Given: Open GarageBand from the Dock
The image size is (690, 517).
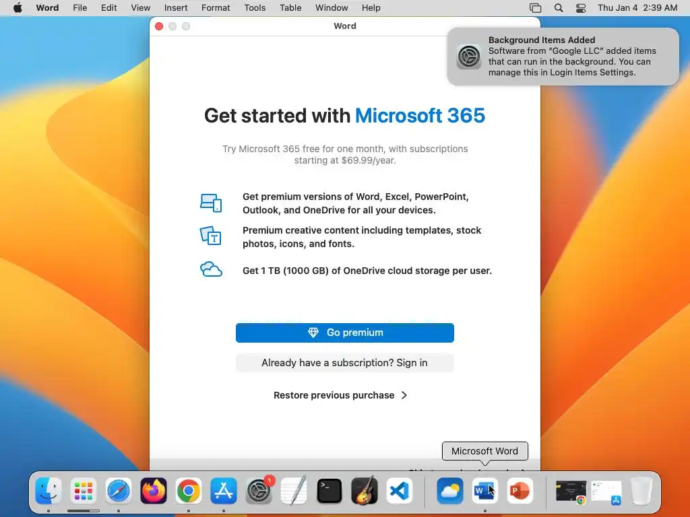Looking at the screenshot, I should (x=365, y=491).
